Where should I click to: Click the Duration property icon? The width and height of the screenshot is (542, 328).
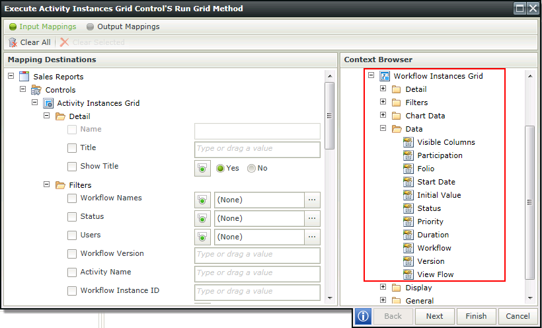point(408,235)
